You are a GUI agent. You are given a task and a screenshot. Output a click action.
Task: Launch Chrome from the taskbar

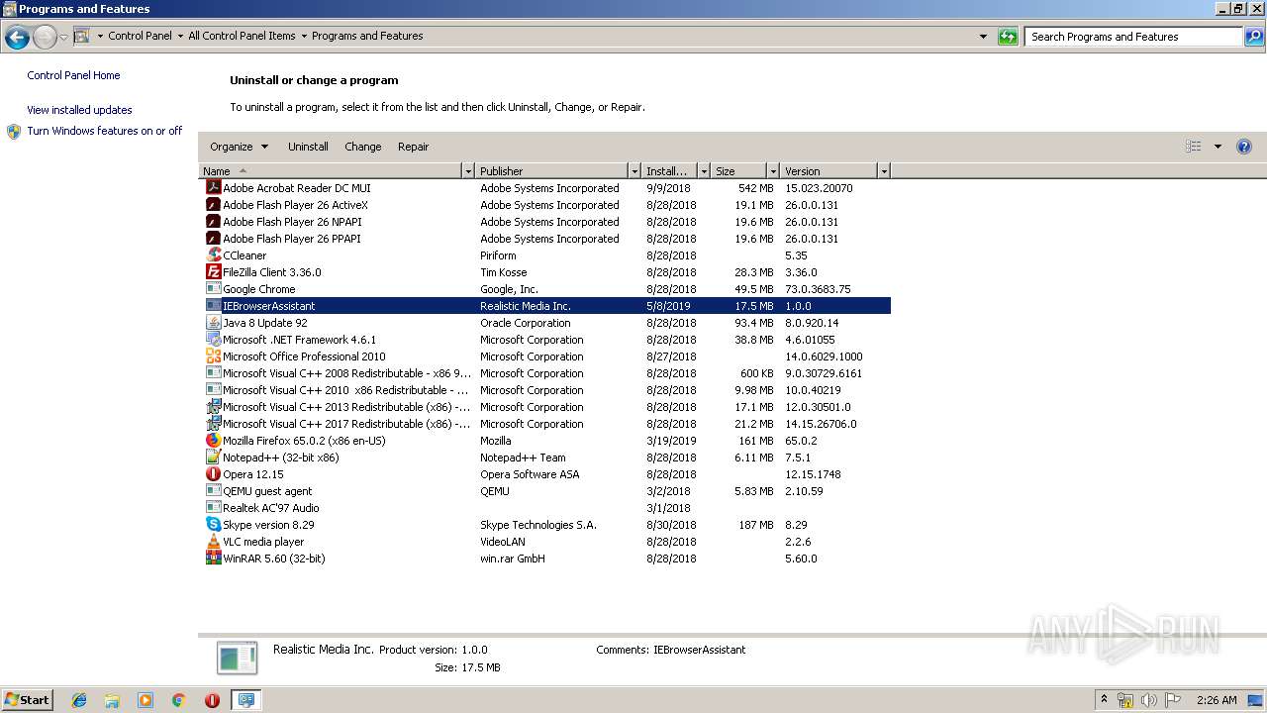(x=179, y=700)
